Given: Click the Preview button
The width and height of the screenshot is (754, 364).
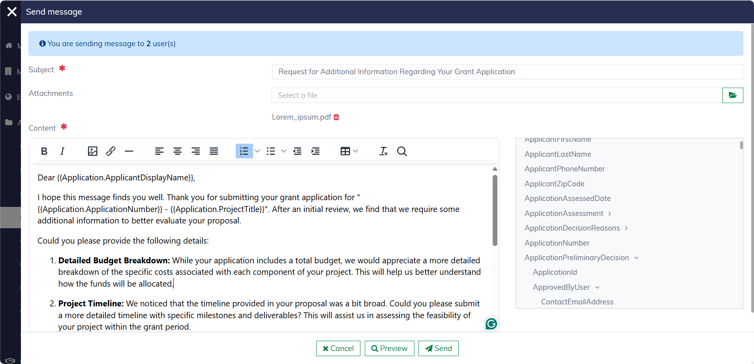Looking at the screenshot, I should pyautogui.click(x=389, y=348).
